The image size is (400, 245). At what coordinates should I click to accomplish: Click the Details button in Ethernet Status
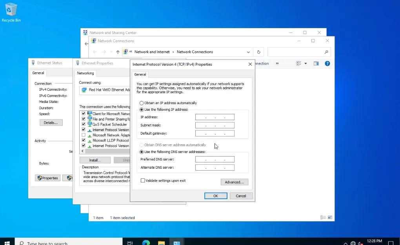(x=51, y=122)
